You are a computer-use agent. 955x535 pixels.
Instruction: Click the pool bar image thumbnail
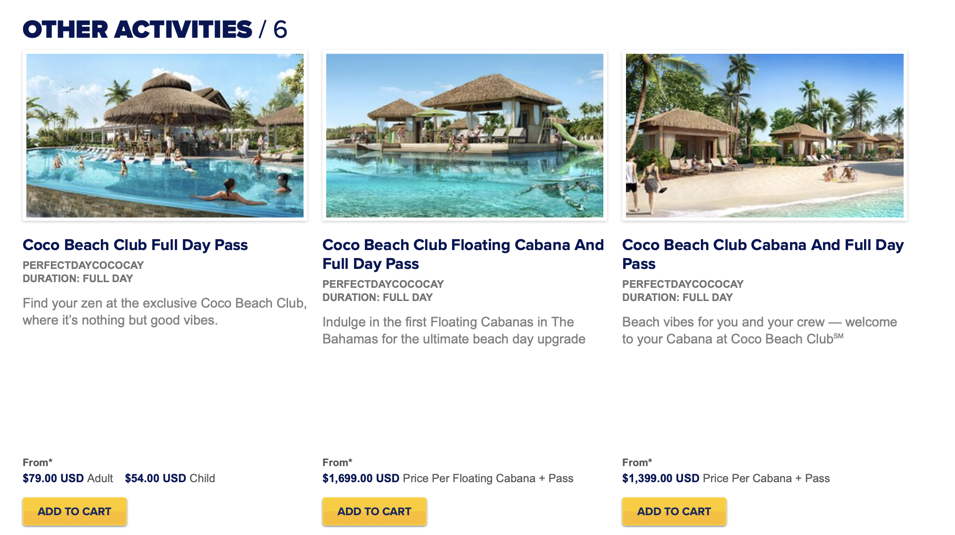(x=165, y=135)
